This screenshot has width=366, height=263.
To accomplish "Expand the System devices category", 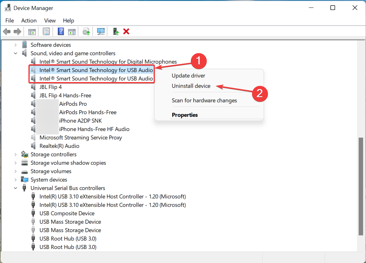I will point(15,179).
